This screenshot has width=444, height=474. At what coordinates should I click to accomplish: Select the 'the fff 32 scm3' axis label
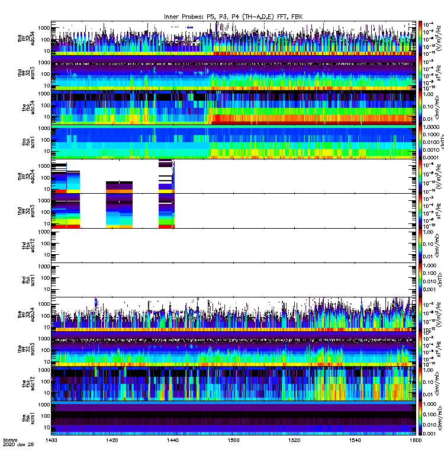pos(27,349)
